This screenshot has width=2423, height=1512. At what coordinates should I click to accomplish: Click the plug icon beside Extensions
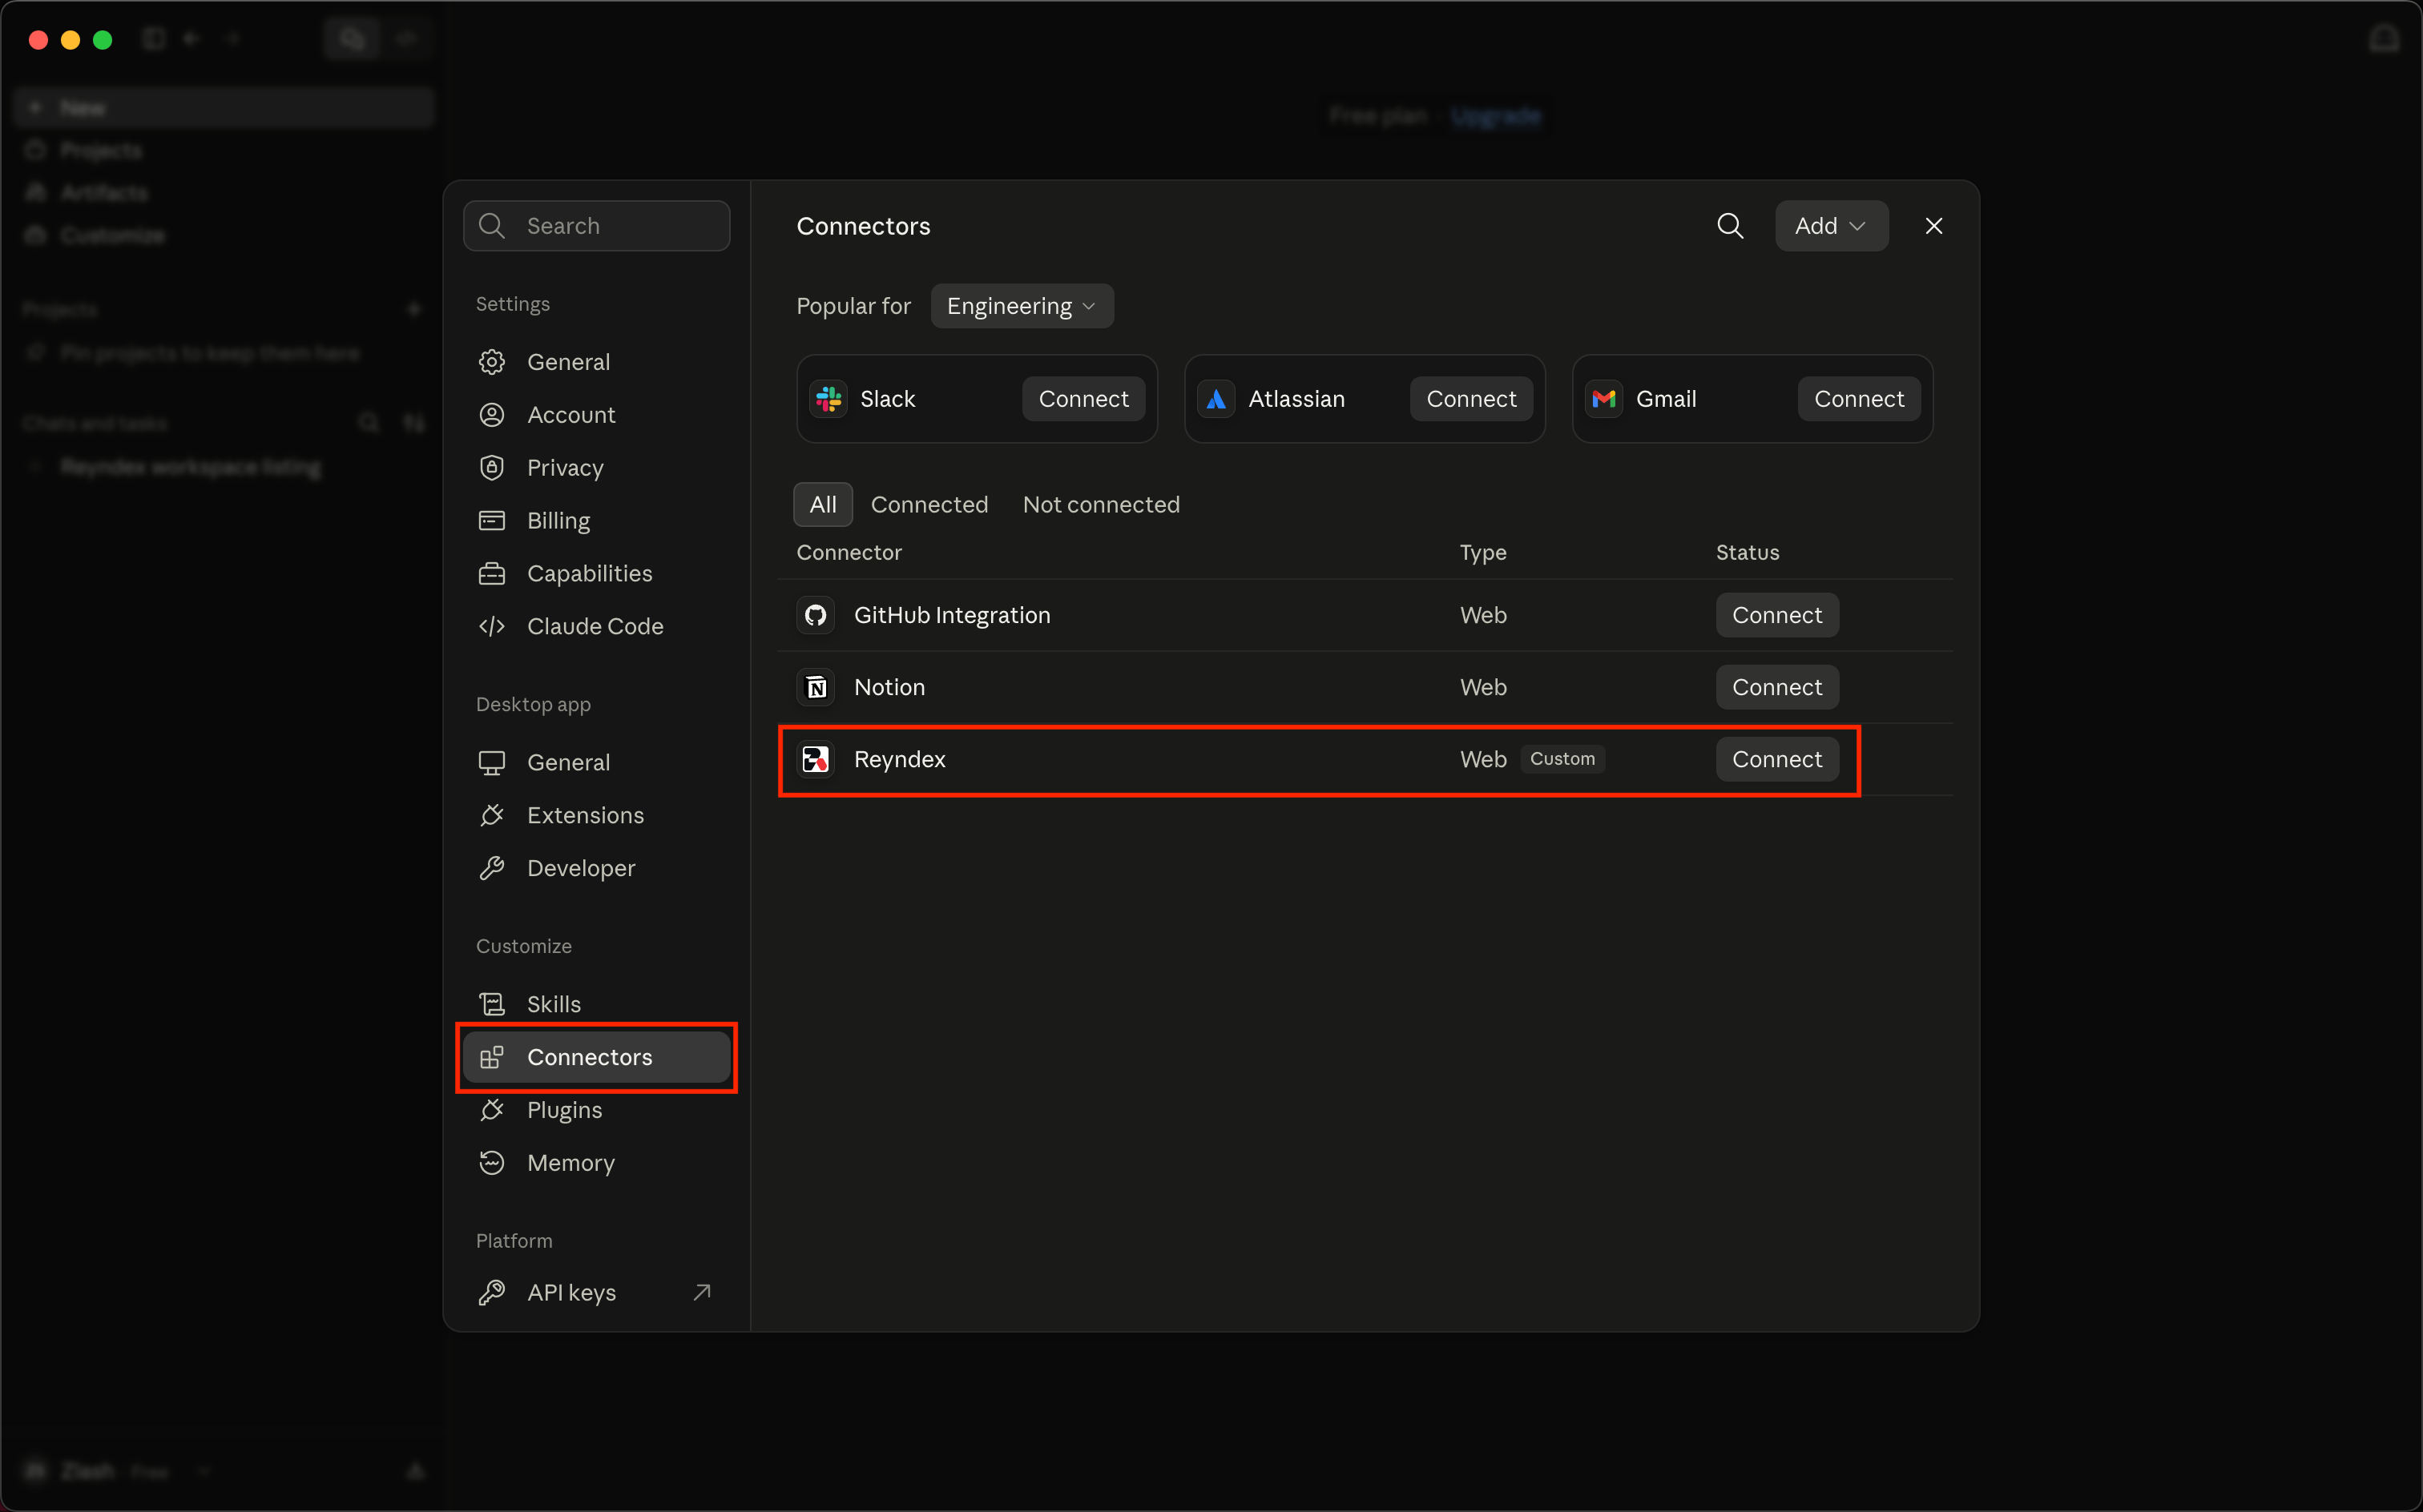coord(491,816)
